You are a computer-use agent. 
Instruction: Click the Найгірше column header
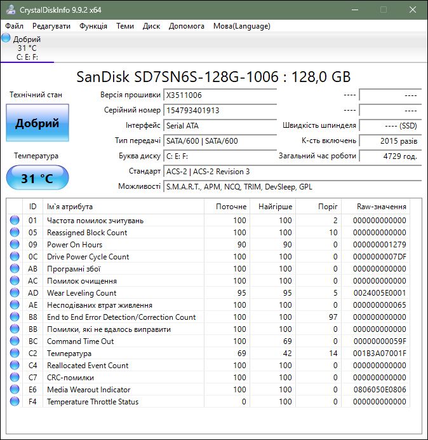click(x=272, y=207)
